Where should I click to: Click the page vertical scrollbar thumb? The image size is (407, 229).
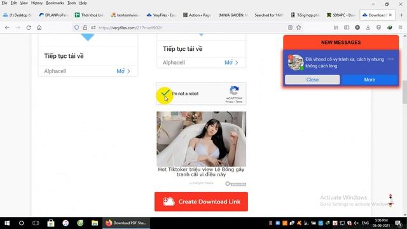pyautogui.click(x=404, y=92)
